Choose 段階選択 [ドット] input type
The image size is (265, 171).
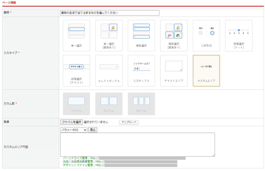[x=239, y=36]
